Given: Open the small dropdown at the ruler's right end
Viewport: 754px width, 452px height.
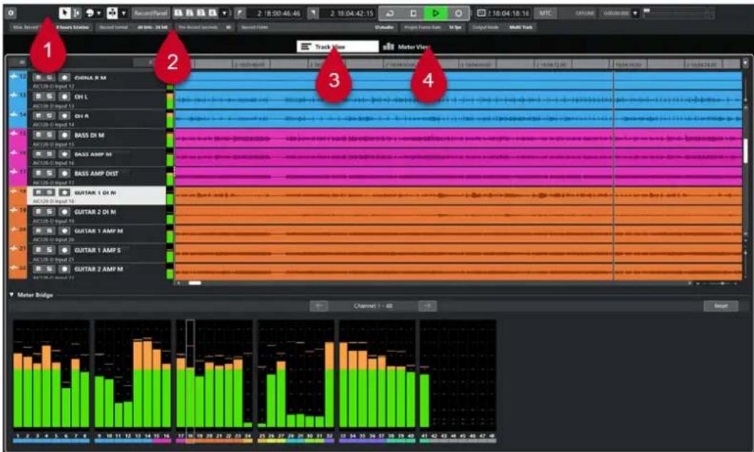Looking at the screenshot, I should [745, 63].
